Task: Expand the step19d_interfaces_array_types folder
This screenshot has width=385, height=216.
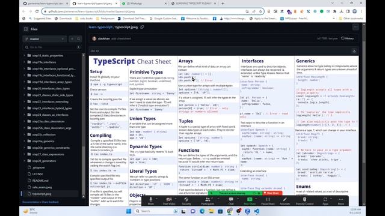Action: tap(24, 82)
